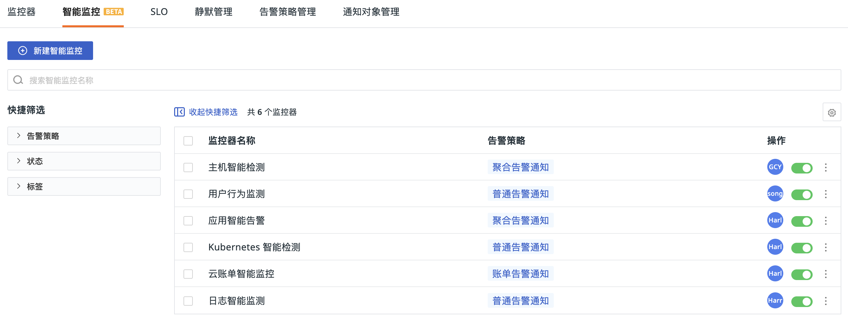Screen dimensions: 848x327
Task: Click the song creator avatar
Action: tap(775, 193)
